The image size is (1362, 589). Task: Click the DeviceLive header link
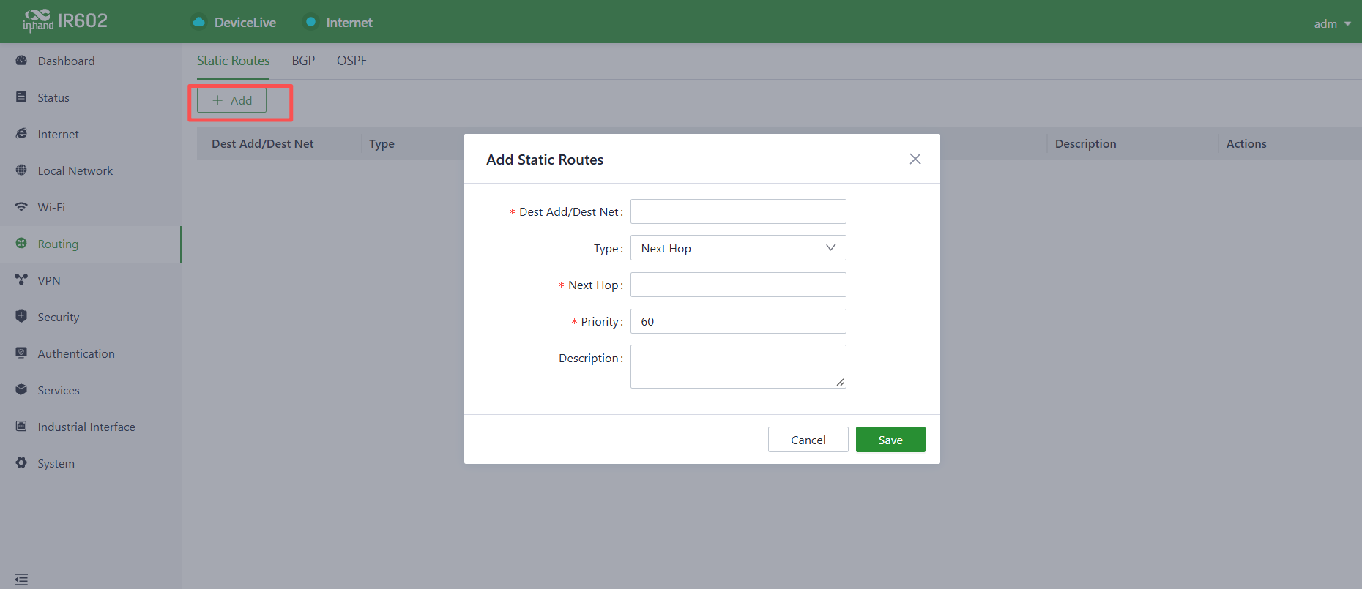click(x=245, y=23)
